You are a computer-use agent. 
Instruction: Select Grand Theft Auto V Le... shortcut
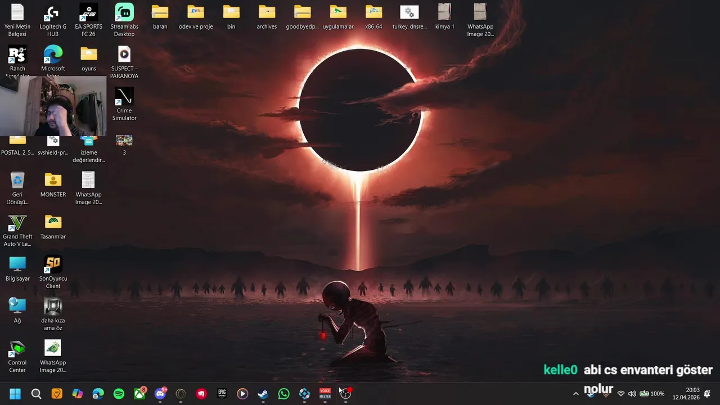(x=17, y=231)
